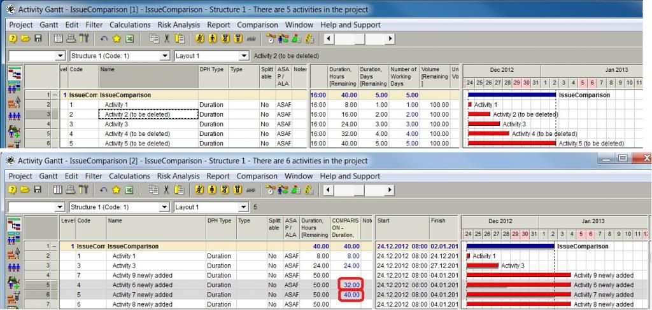652x310 pixels.
Task: Undo the last action in window [1]
Action: [x=104, y=39]
